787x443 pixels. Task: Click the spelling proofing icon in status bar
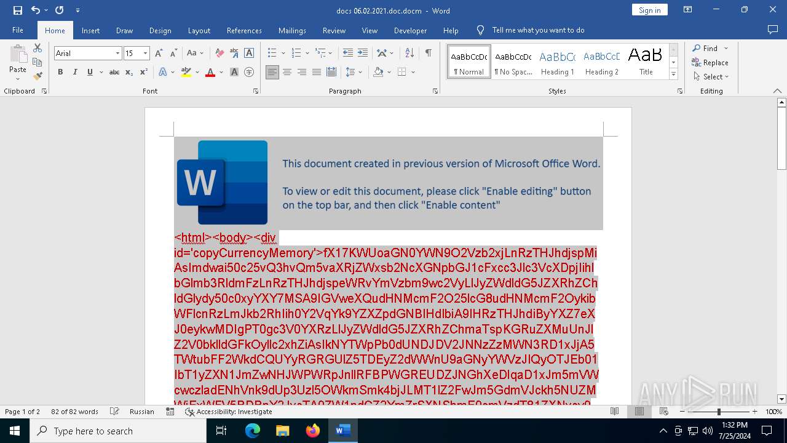pos(114,412)
